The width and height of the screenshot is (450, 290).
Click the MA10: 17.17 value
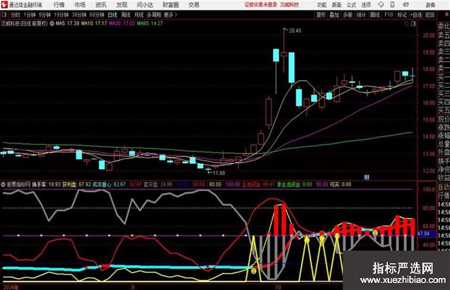[94, 23]
